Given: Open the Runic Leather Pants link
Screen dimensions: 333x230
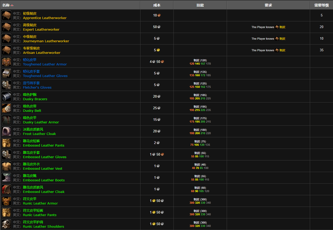Looking at the screenshot, I should coord(40,215).
